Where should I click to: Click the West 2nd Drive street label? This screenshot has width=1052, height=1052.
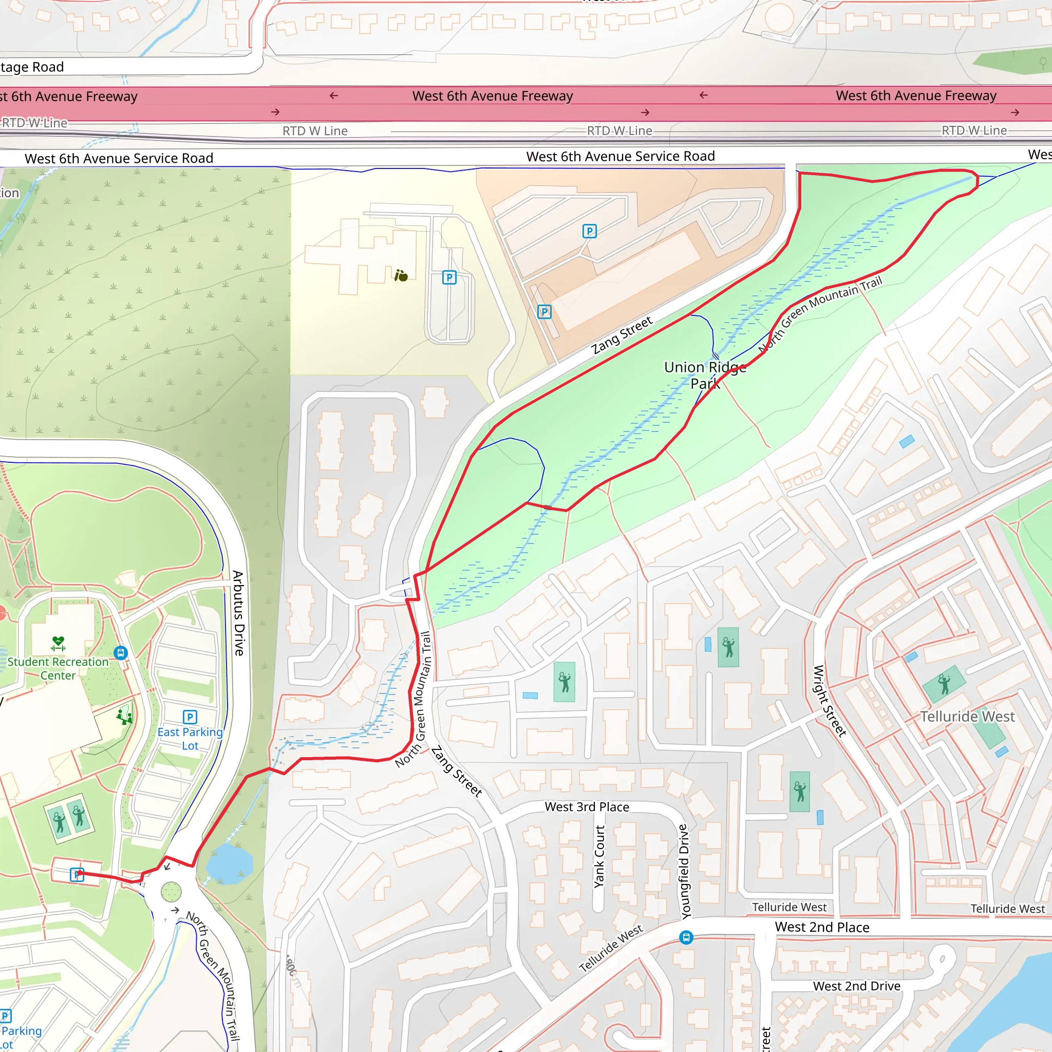tap(856, 986)
